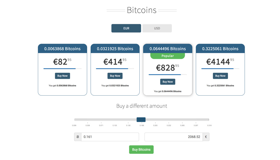Click the green Popular badge
This screenshot has height=160, width=280.
tap(167, 56)
